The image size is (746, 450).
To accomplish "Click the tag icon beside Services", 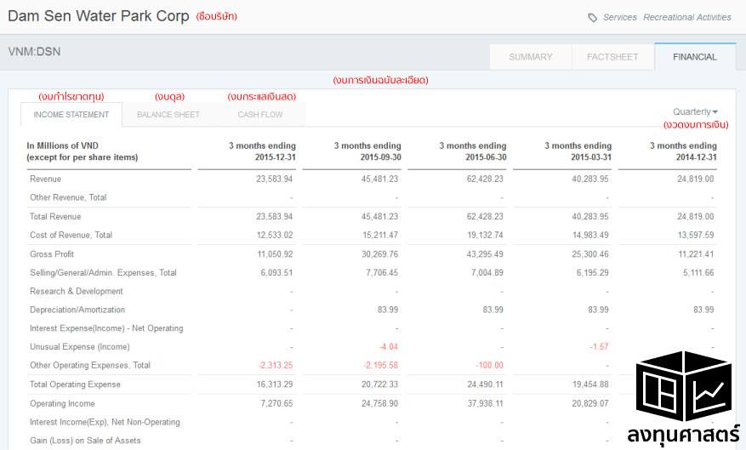I will click(592, 18).
